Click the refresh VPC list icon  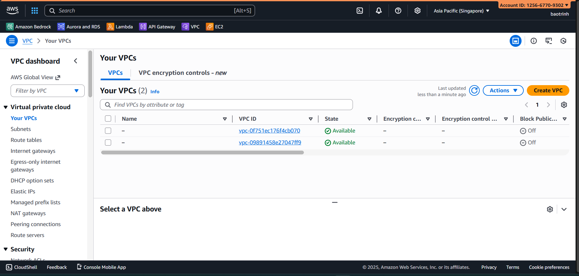click(474, 90)
